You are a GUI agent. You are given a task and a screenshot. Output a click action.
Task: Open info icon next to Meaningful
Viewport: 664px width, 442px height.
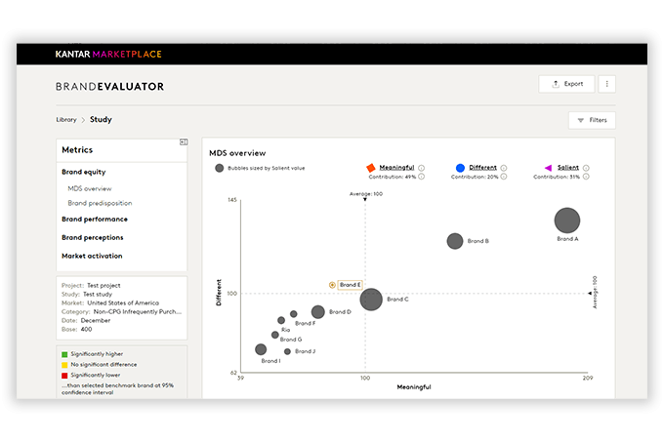coord(422,168)
